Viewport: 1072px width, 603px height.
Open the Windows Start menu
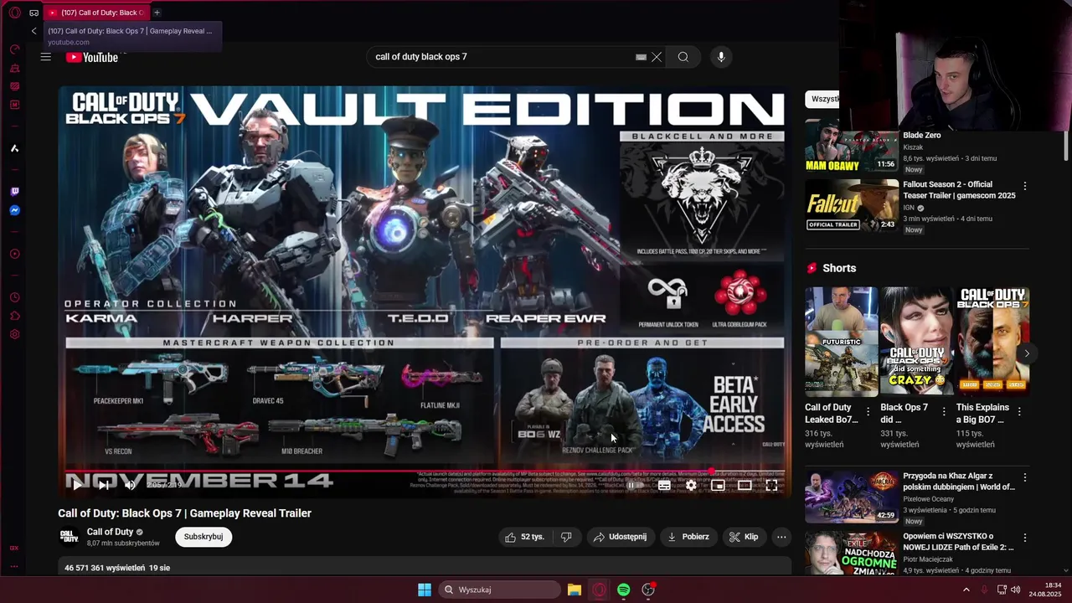[425, 590]
